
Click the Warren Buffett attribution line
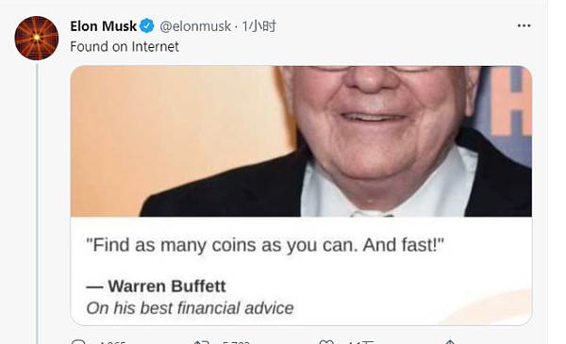tap(156, 287)
